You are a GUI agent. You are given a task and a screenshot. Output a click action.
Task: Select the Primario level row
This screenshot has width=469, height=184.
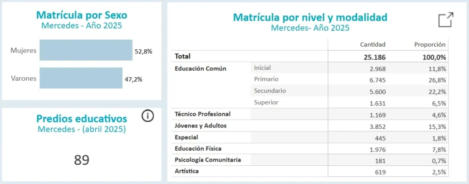266,79
